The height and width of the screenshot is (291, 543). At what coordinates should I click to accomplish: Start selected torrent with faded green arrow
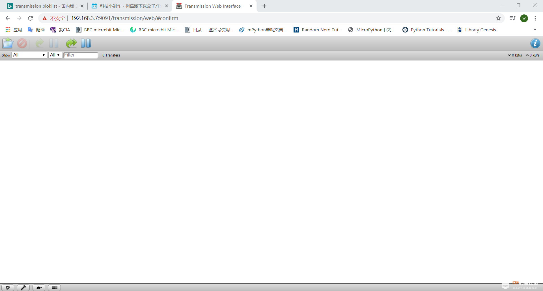coord(40,43)
